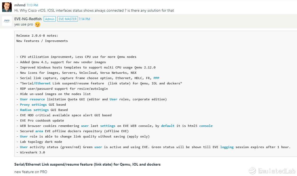This screenshot has width=297, height=176.
Task: Open the mhmd username
Action: (20, 5)
